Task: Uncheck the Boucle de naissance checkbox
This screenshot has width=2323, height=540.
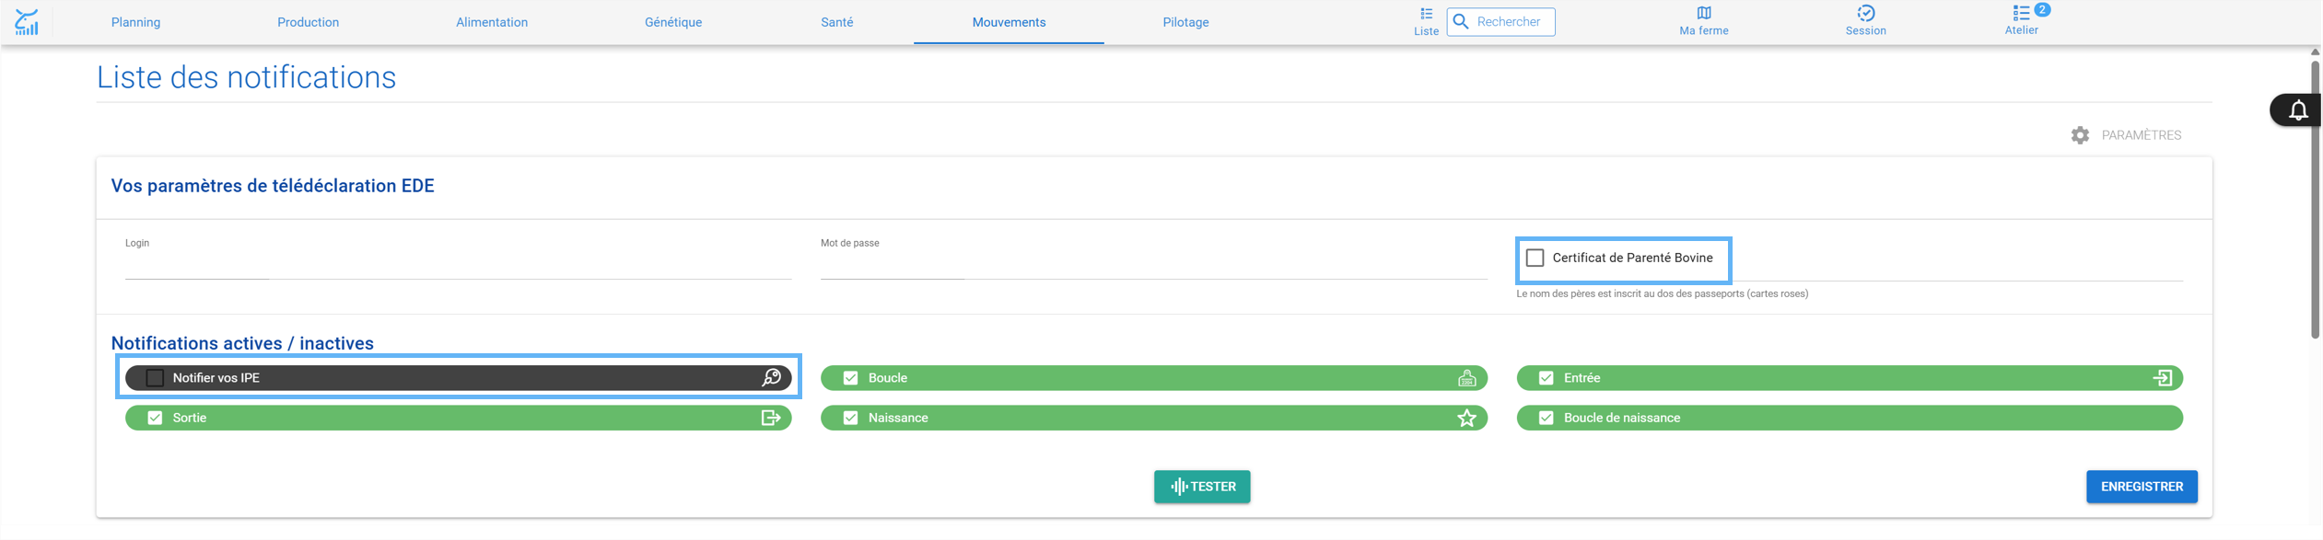Action: pos(1546,418)
